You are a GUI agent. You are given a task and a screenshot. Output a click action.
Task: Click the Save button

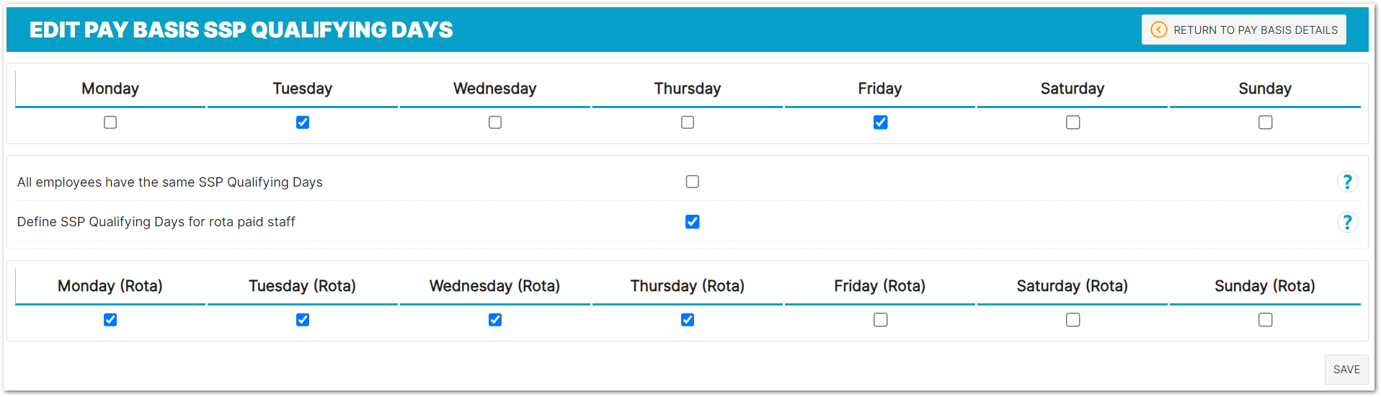pyautogui.click(x=1346, y=370)
